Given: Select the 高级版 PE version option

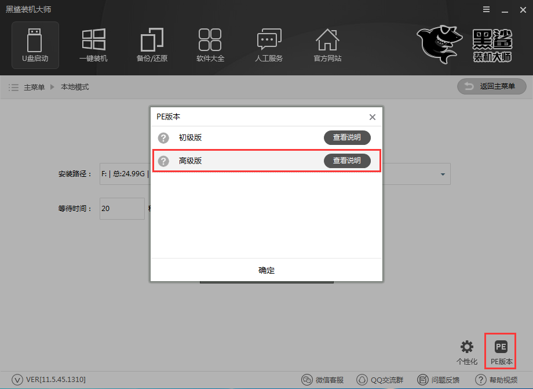Looking at the screenshot, I should point(190,161).
